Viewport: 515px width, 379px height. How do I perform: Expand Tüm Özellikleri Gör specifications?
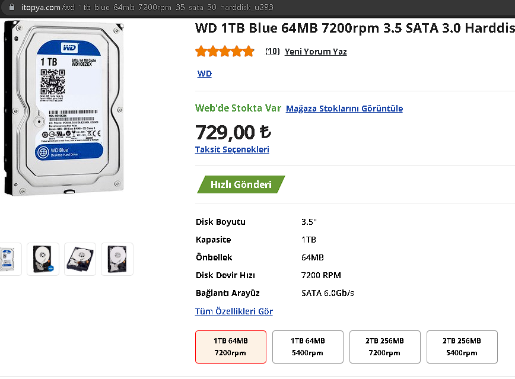click(x=234, y=311)
